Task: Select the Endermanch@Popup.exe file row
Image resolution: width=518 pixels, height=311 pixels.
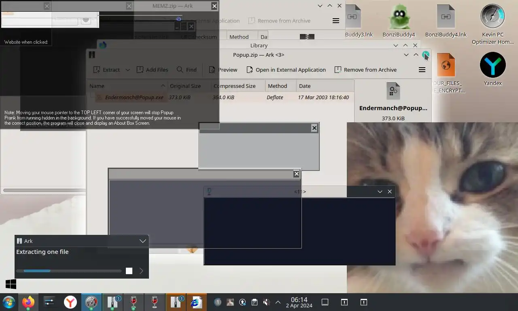Action: tap(221, 97)
